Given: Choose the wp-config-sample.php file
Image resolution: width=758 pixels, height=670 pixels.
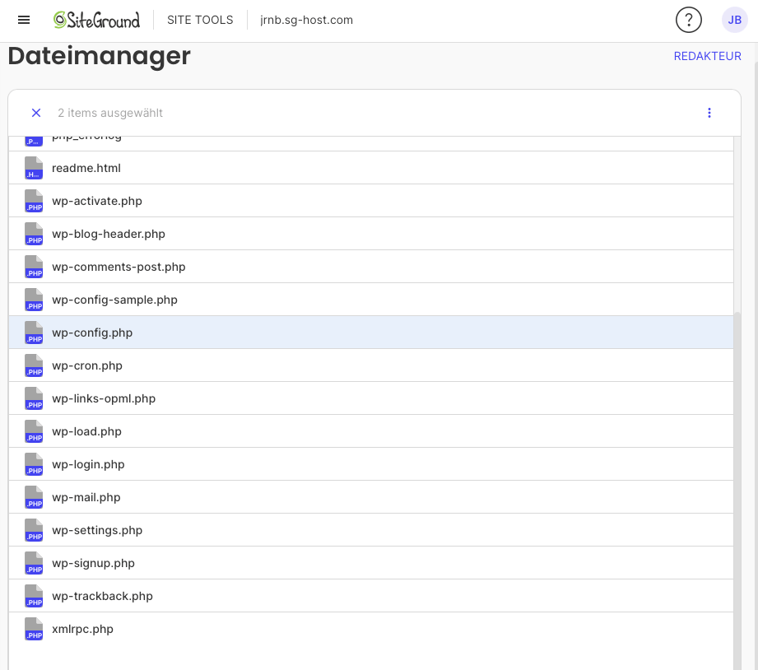Looking at the screenshot, I should coord(114,300).
